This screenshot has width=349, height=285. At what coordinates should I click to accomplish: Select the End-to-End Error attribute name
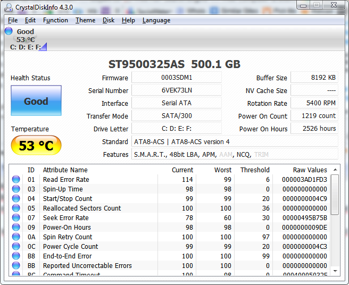click(67, 256)
